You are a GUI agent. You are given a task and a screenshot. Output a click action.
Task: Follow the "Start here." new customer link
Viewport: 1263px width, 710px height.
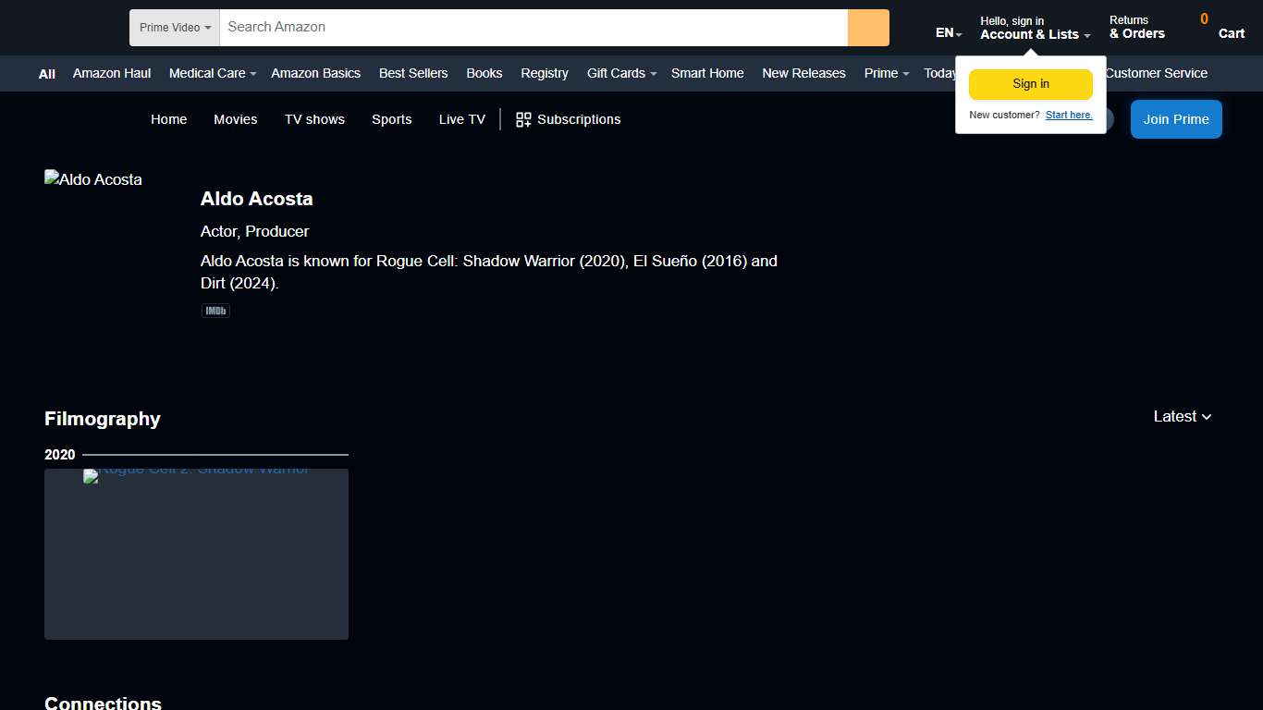(x=1069, y=116)
